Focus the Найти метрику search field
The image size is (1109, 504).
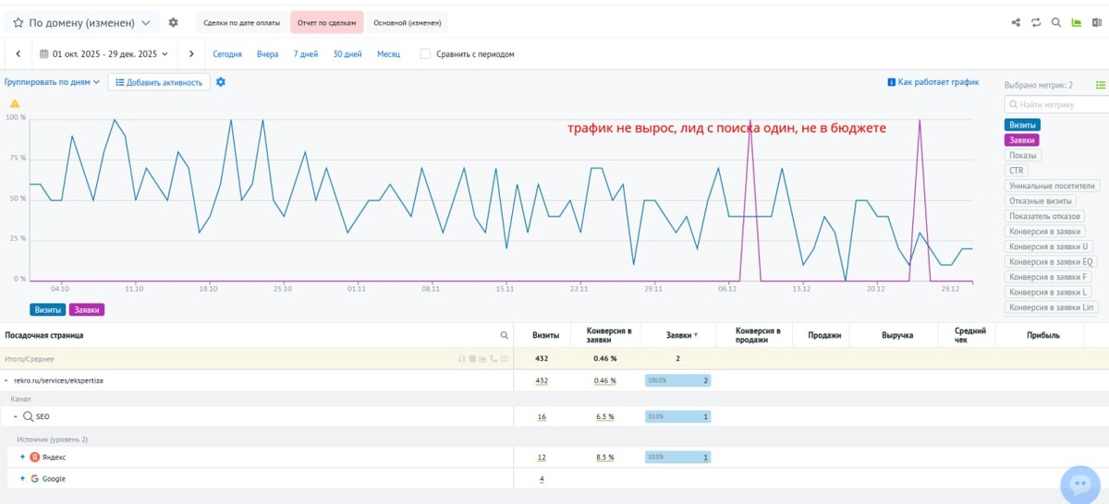1054,104
